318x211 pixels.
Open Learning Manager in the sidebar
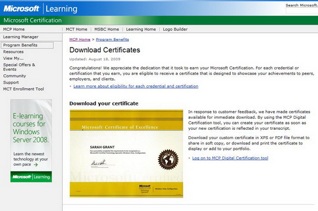(x=21, y=37)
